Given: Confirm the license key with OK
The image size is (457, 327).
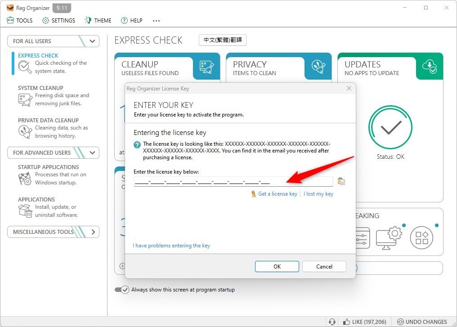Looking at the screenshot, I should pos(277,266).
